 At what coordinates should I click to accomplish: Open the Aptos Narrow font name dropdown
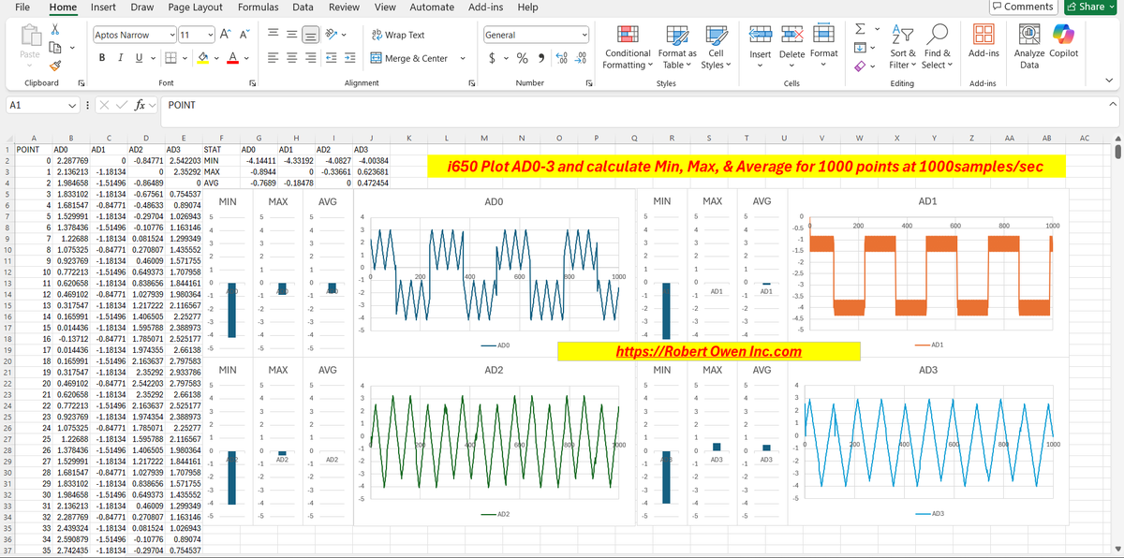(x=173, y=35)
